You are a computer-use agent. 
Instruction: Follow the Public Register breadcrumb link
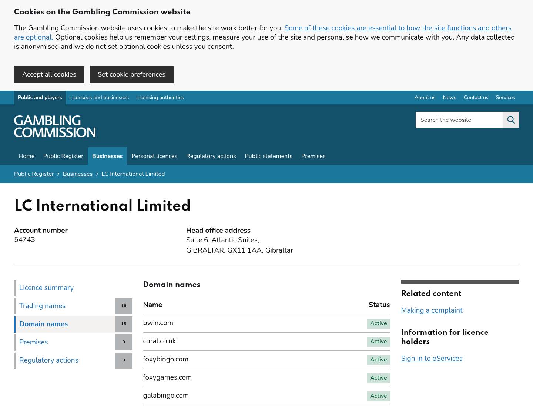(x=34, y=174)
